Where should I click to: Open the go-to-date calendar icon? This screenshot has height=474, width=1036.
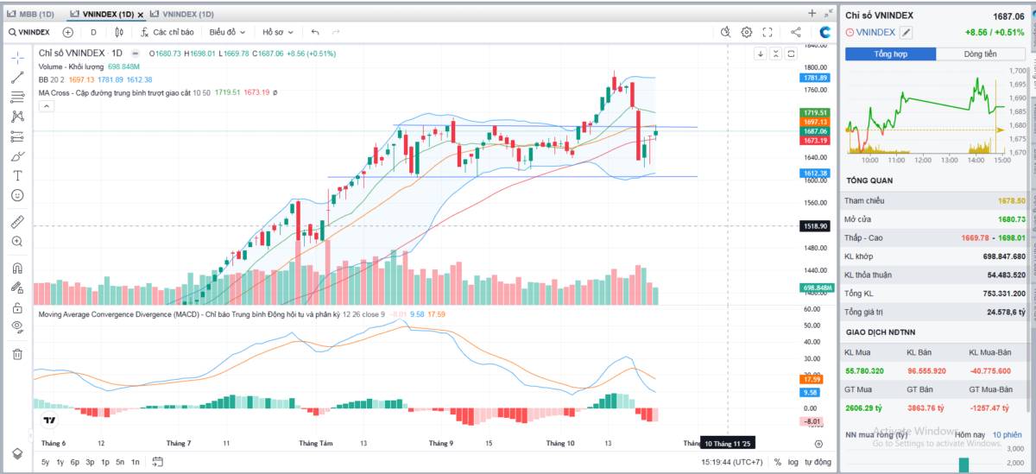[x=157, y=462]
